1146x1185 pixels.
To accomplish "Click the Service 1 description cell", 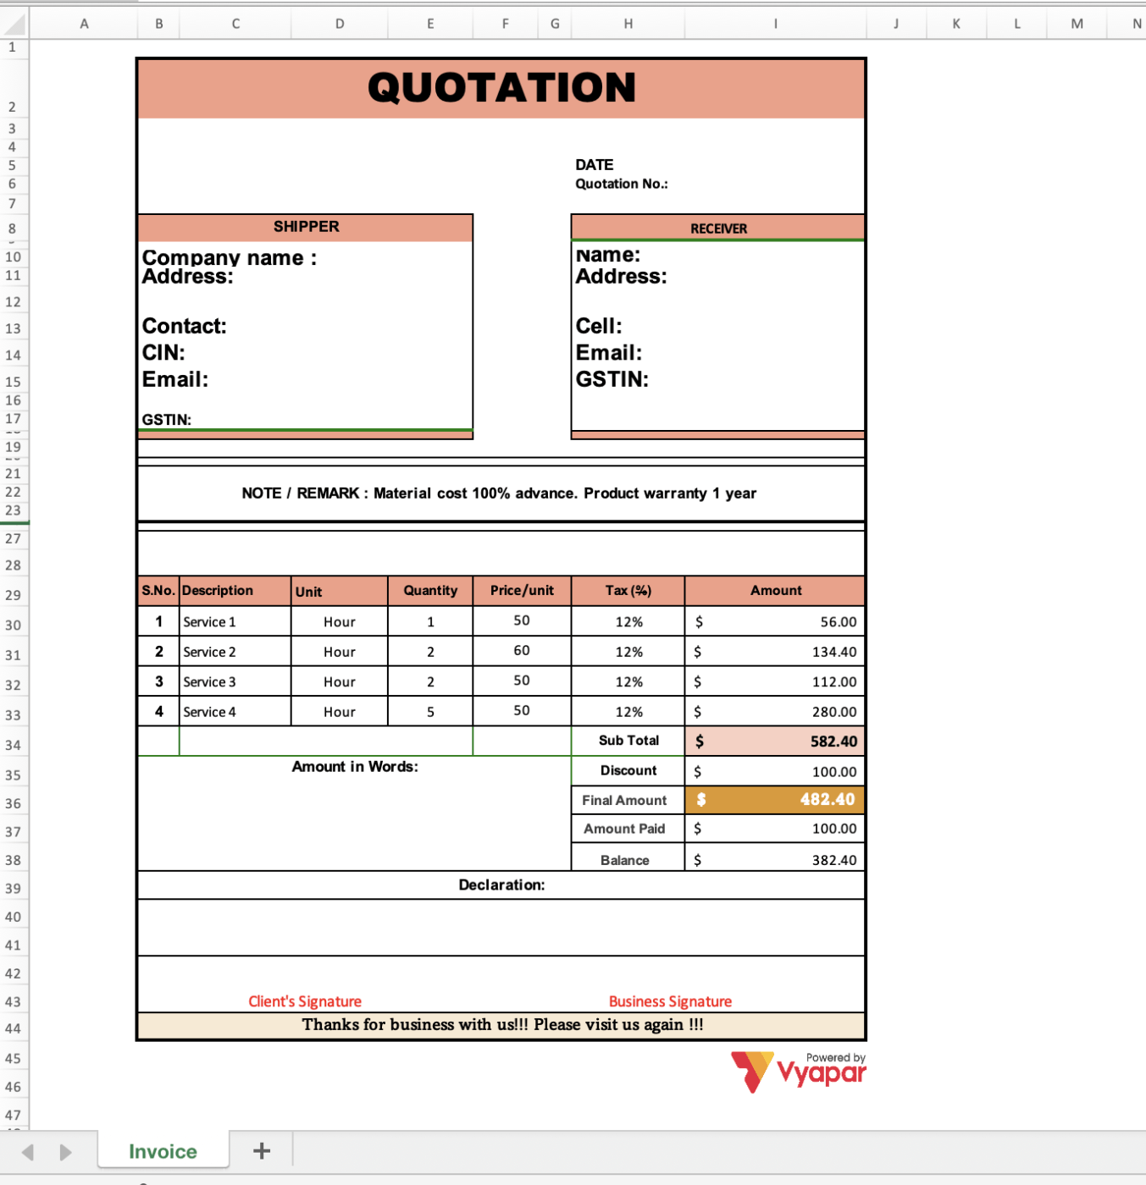I will click(235, 622).
